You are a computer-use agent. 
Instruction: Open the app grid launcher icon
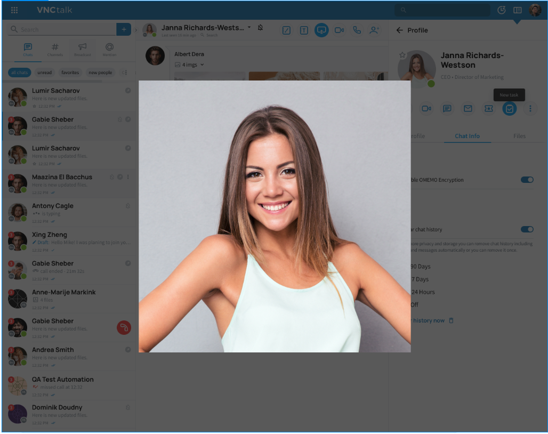click(14, 10)
